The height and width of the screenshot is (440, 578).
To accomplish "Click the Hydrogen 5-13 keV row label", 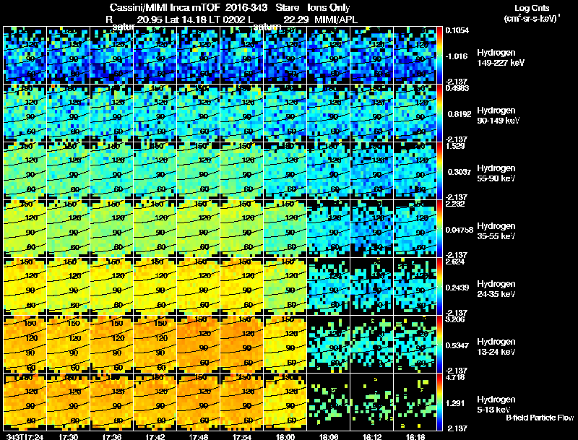I will pos(496,405).
